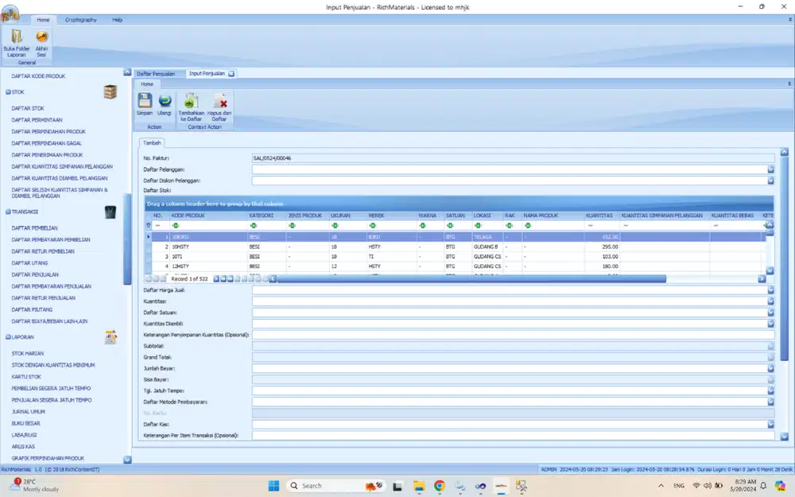
Task: Open Google Chrome from the taskbar
Action: pos(439,486)
